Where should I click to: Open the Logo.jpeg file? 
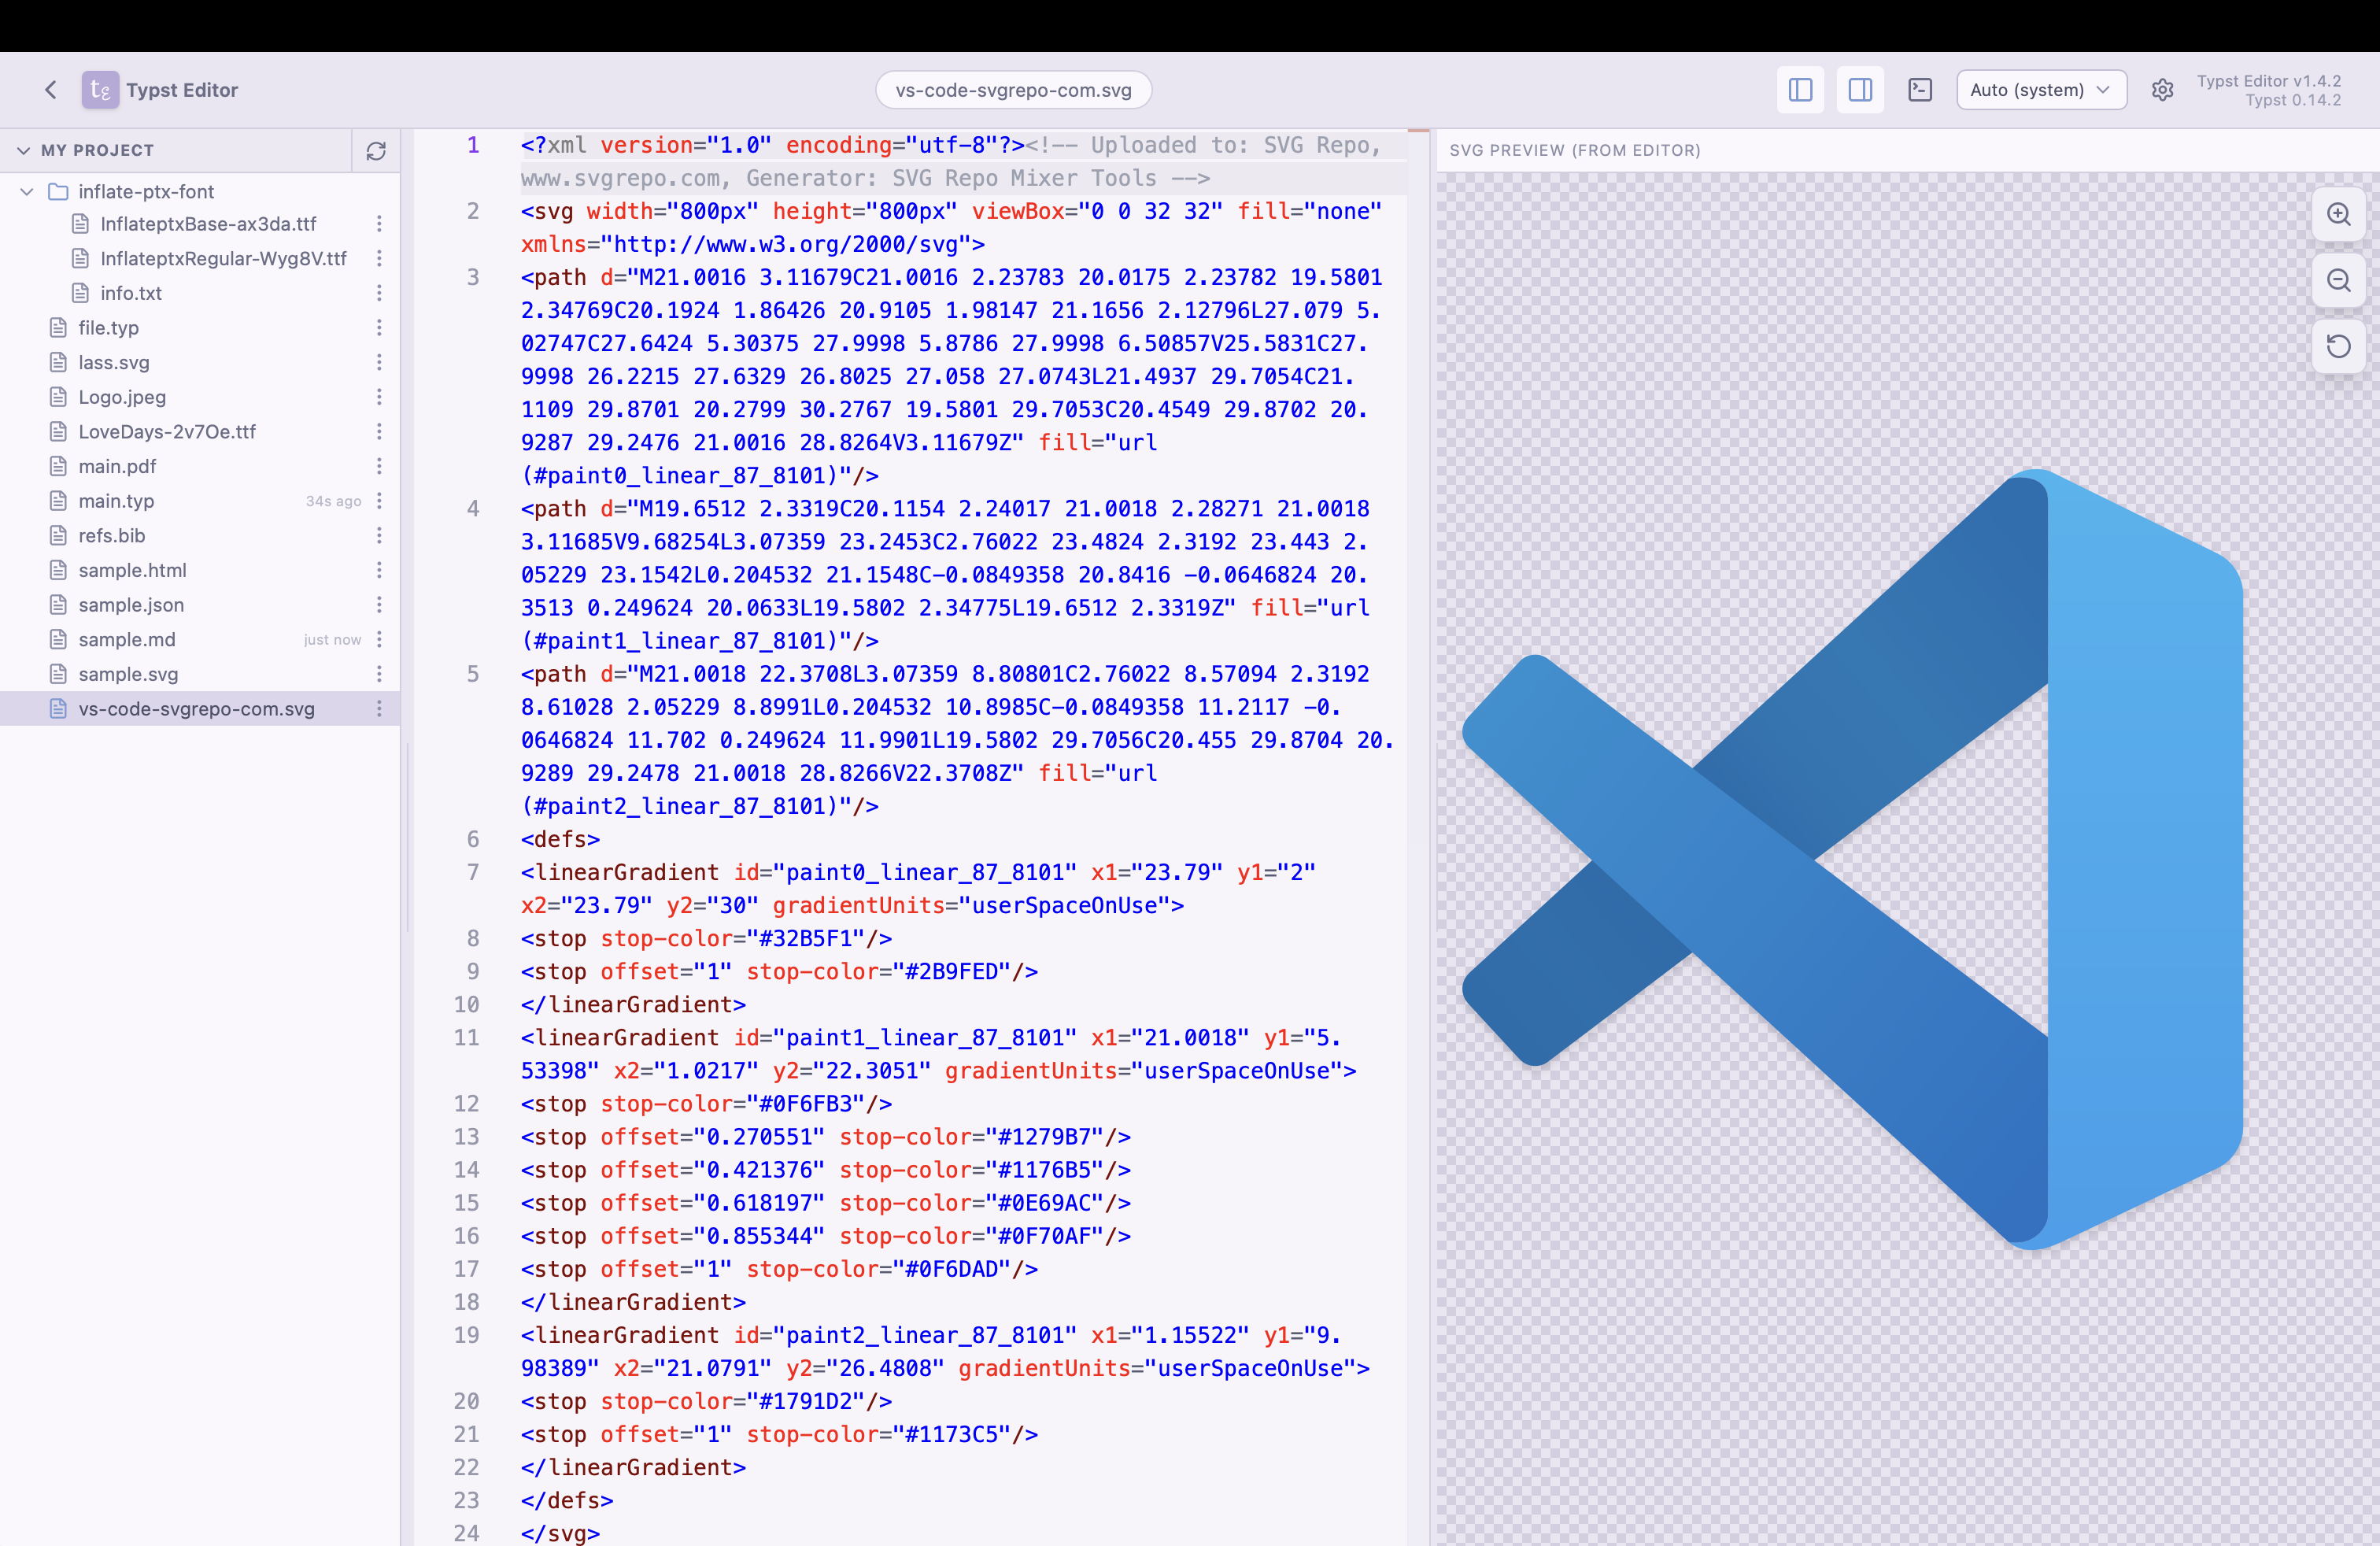point(122,397)
